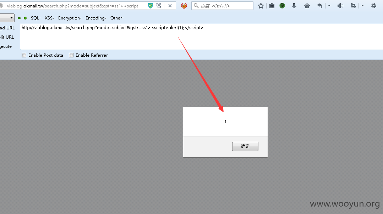Open the SQL menu
This screenshot has height=214, width=383.
tap(35, 18)
